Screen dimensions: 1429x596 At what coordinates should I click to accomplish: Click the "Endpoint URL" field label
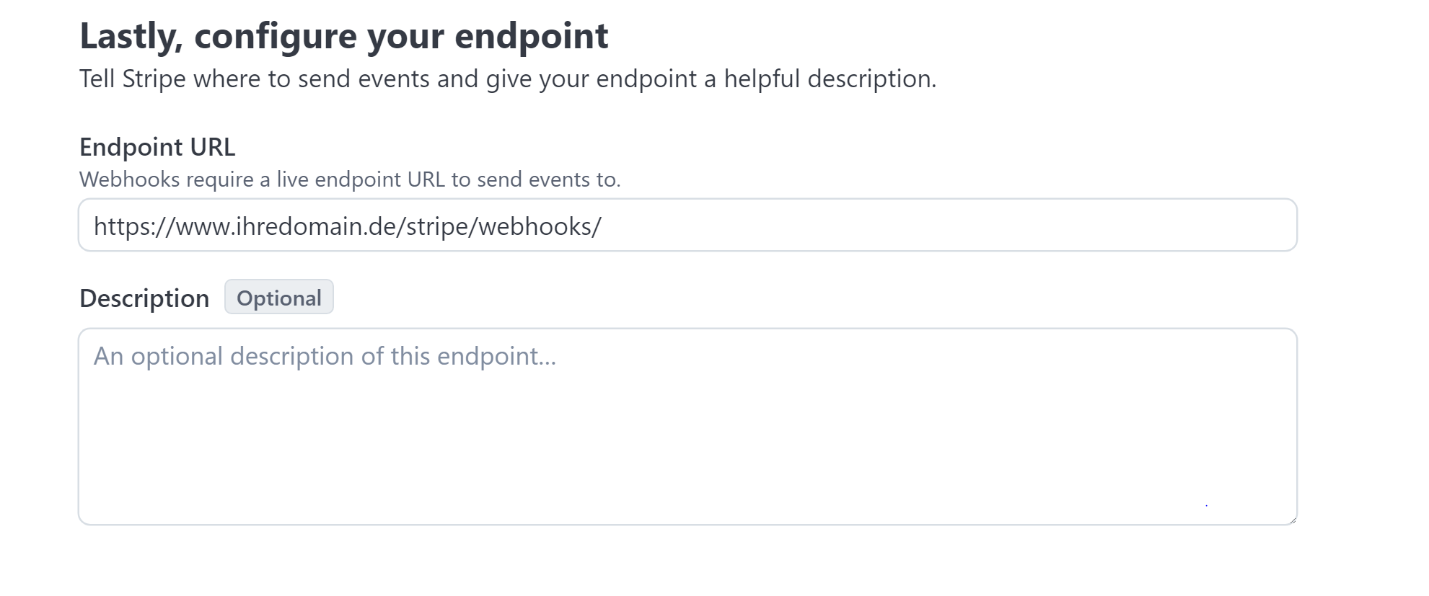pos(157,147)
